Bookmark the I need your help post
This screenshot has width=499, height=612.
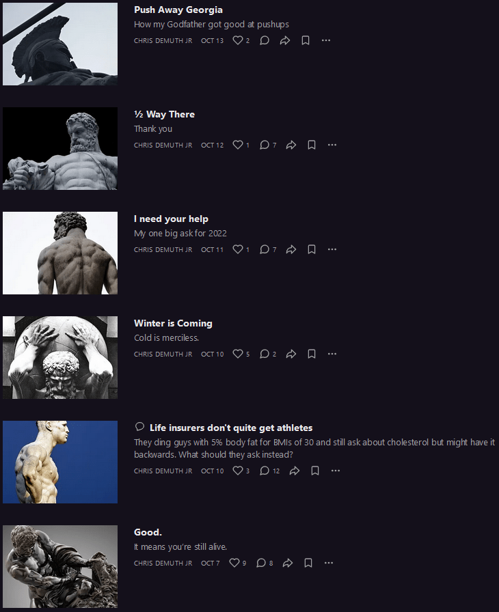tap(312, 249)
